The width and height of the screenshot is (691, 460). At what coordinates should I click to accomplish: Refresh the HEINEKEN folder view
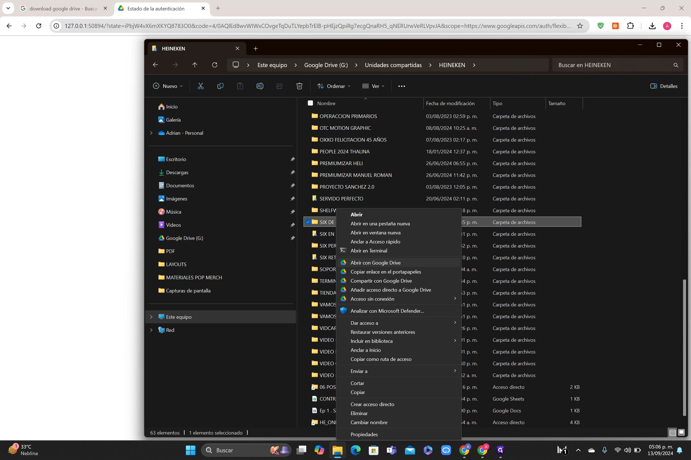click(x=214, y=65)
